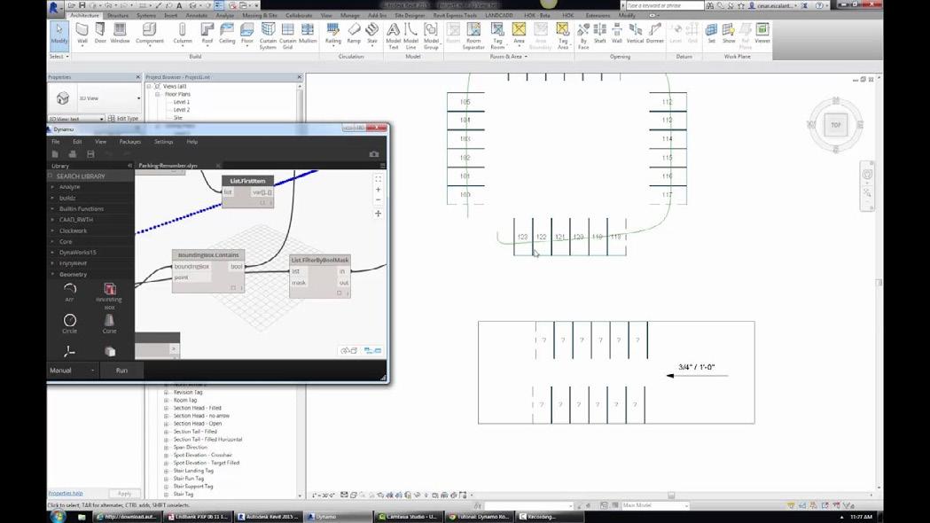Expand the DynaWorks15 library category
This screenshot has height=523, width=930.
[78, 253]
